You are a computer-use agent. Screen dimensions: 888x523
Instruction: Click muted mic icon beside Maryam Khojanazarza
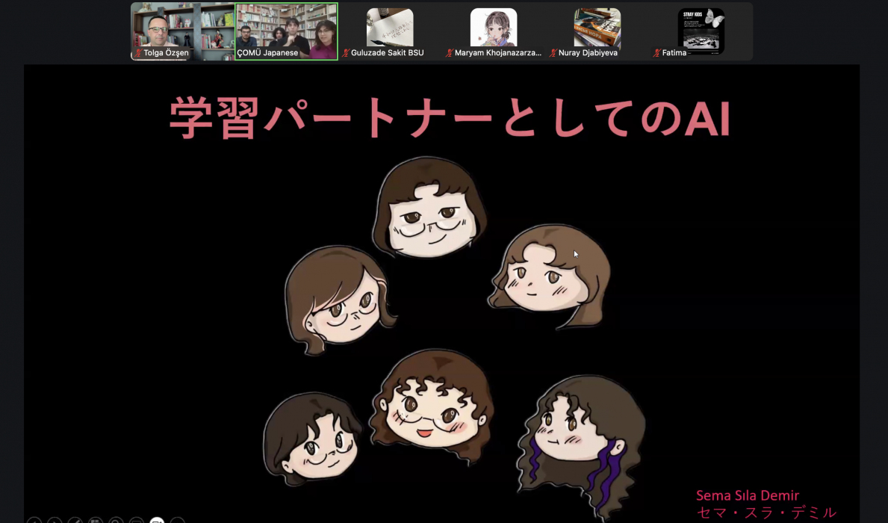450,53
